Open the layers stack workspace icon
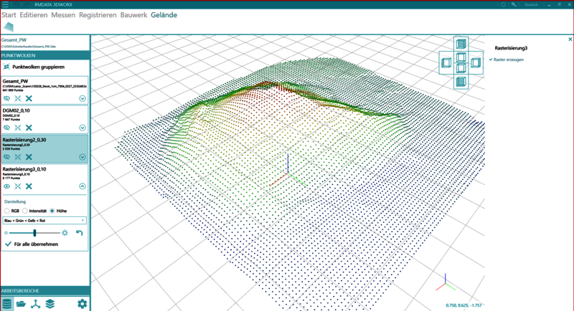This screenshot has height=311, width=574. coord(50,304)
